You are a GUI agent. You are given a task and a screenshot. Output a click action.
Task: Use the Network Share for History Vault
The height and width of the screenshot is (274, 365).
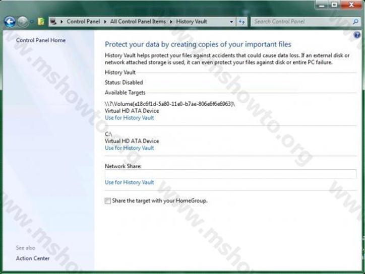[x=130, y=182]
